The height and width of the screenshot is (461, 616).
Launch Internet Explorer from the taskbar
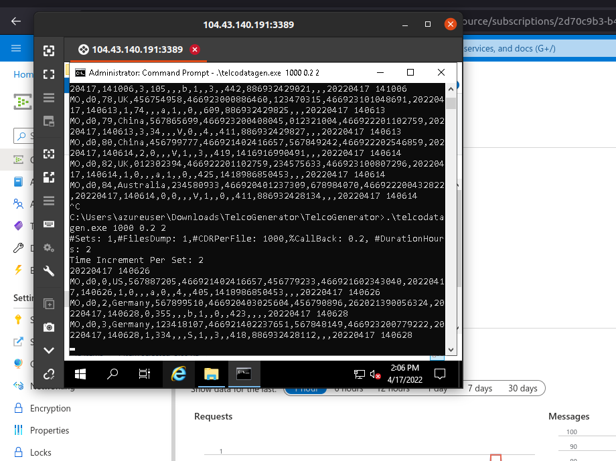(x=178, y=374)
